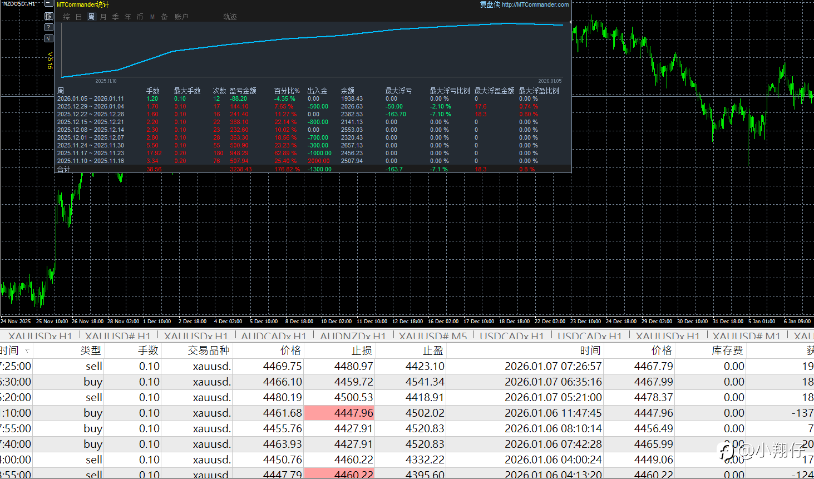Open the 季 quarterly statistics tab
This screenshot has width=814, height=479.
[116, 17]
